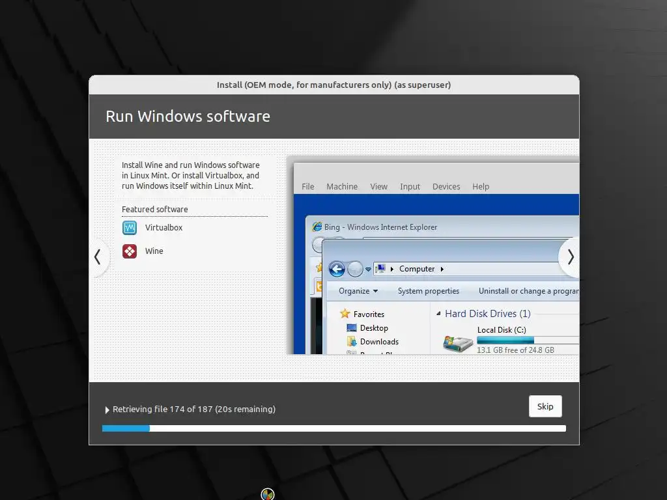The height and width of the screenshot is (500, 667).
Task: Click the Hard Disk Drives (1) heading
Action: [x=487, y=313]
